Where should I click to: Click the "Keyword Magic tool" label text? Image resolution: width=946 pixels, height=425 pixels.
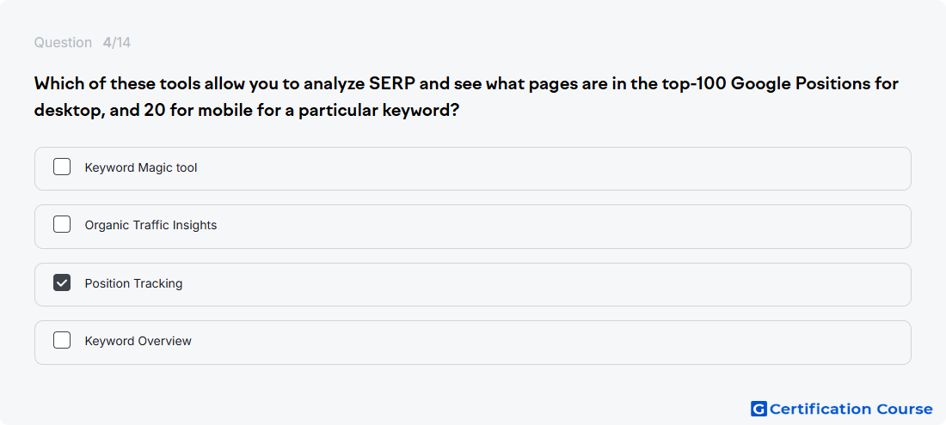pyautogui.click(x=140, y=167)
